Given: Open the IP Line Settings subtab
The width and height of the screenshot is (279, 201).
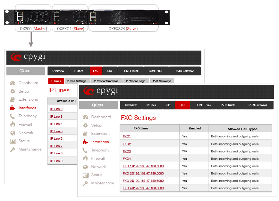Looking at the screenshot, I should pos(76,81).
